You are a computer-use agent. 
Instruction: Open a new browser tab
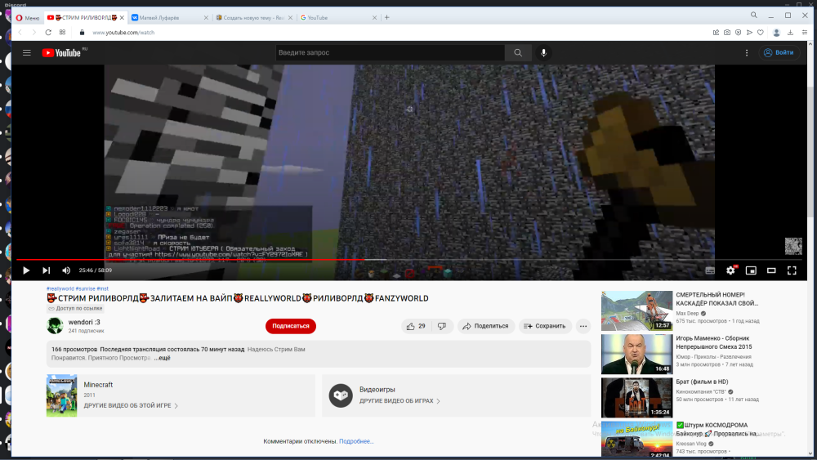click(x=386, y=18)
